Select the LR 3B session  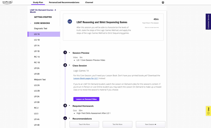click(x=37, y=102)
